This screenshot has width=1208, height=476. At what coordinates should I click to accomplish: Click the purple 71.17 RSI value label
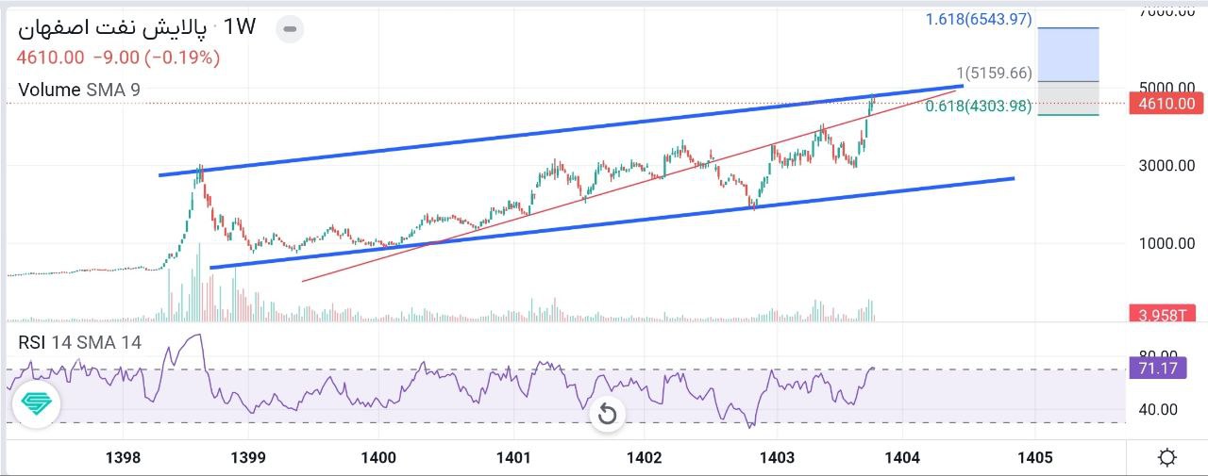point(1158,369)
